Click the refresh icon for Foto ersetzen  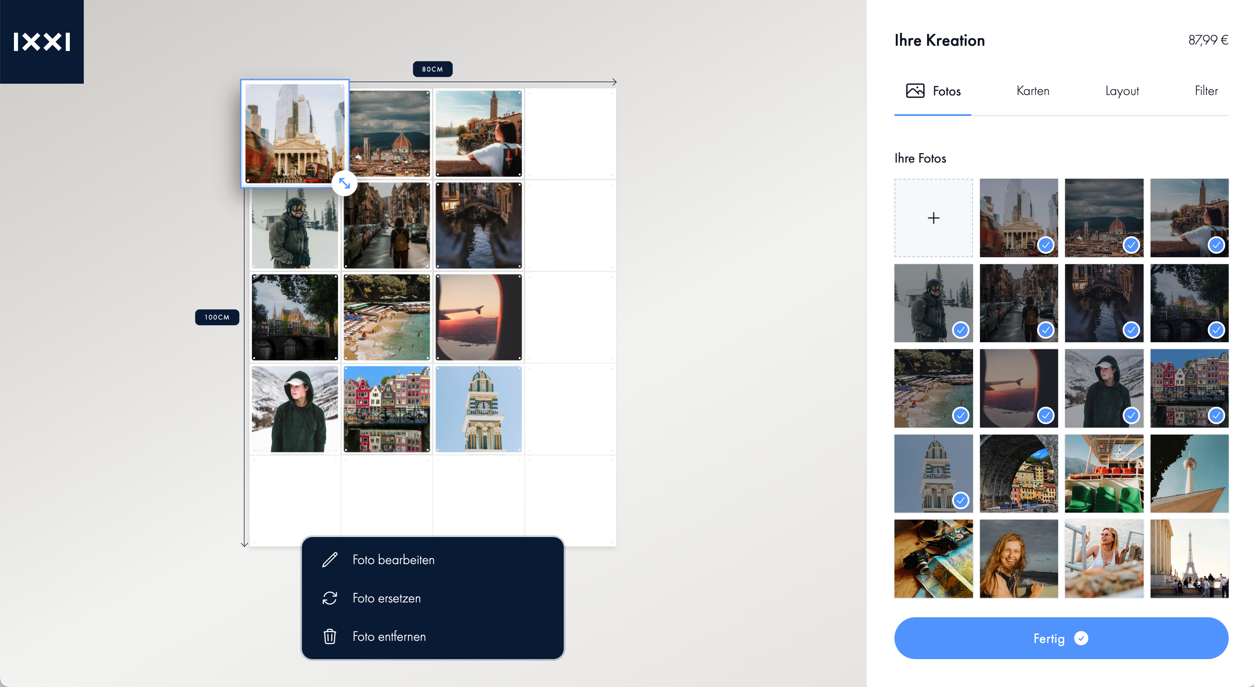pyautogui.click(x=329, y=598)
